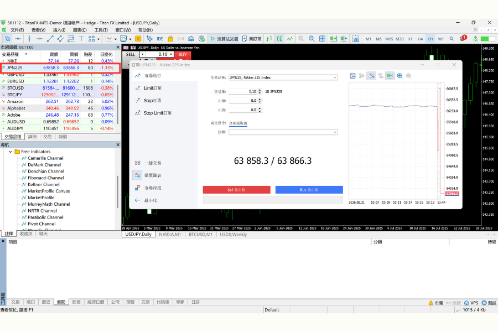This screenshot has width=498, height=332.
Task: Select the text label tool
Action: click(x=81, y=39)
